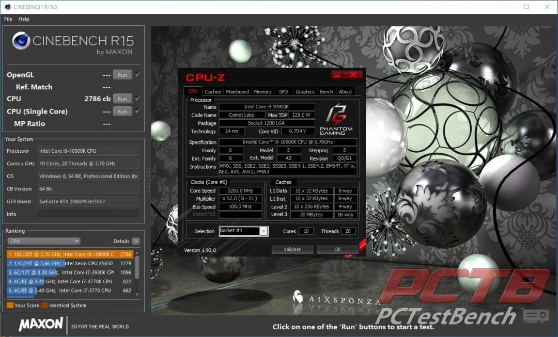Switch to the Memory tab in CPU-Z
The image size is (558, 337).
262,91
